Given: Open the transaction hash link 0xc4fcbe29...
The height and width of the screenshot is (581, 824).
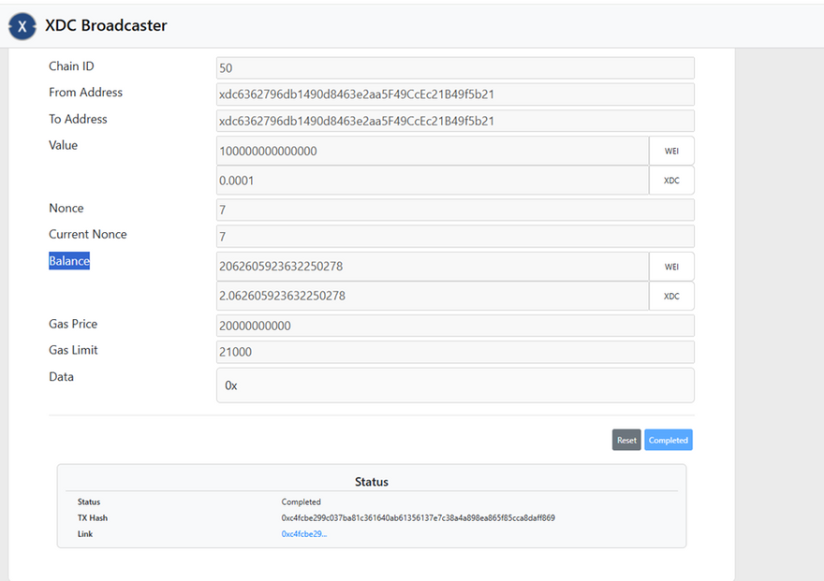Looking at the screenshot, I should coord(303,534).
